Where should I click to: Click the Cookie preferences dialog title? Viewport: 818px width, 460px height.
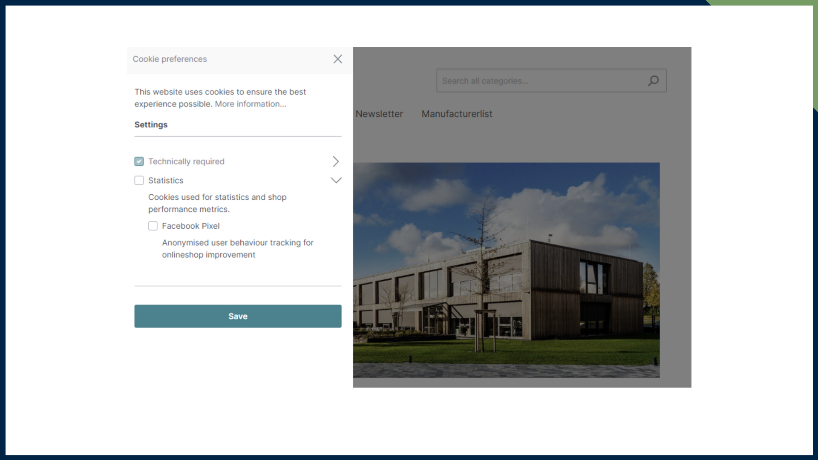(x=170, y=59)
